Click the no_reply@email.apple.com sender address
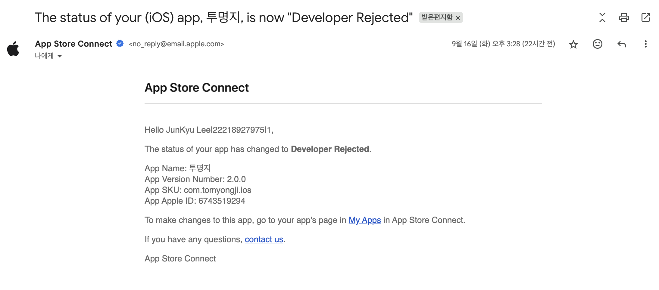 [176, 44]
